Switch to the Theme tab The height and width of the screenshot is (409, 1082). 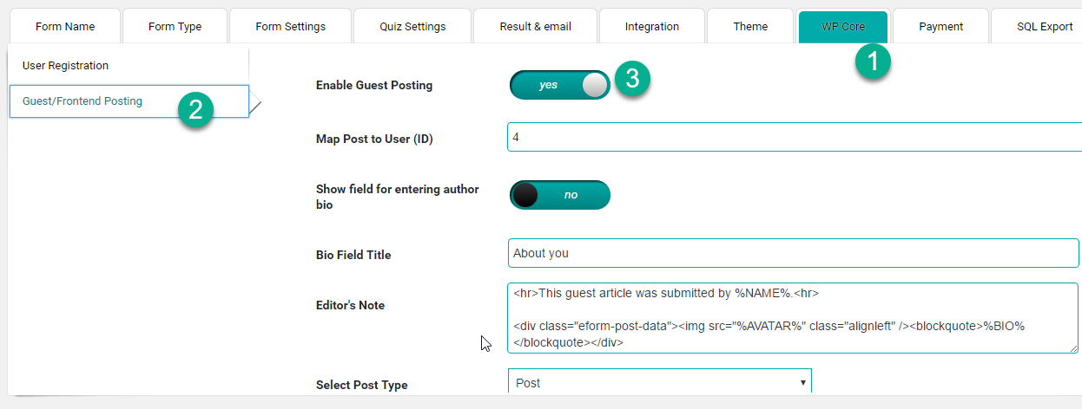[x=750, y=26]
